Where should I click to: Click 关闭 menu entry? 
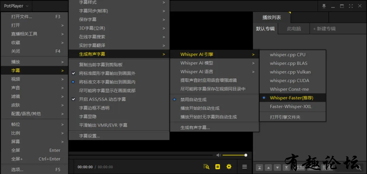pos(35,51)
